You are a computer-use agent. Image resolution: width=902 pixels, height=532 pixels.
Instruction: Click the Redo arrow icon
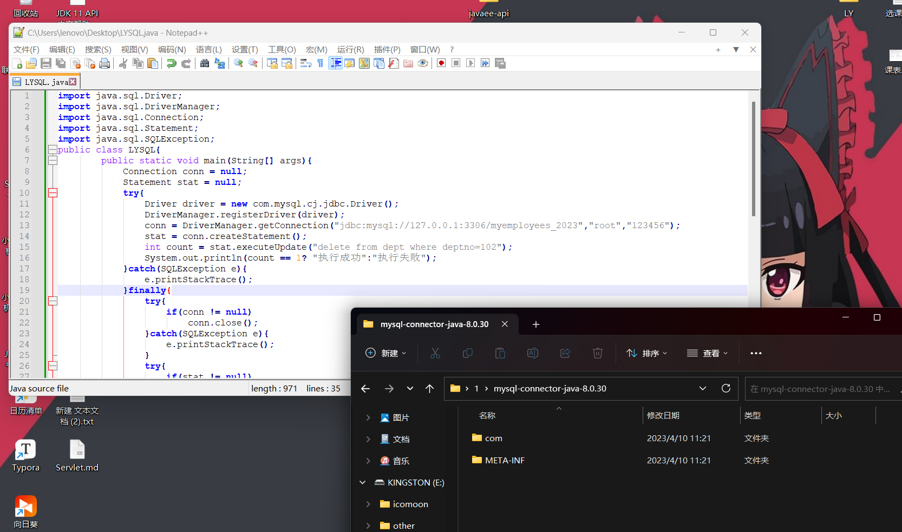pos(186,63)
